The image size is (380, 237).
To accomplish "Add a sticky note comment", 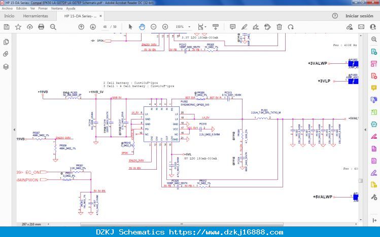I will coord(232,27).
